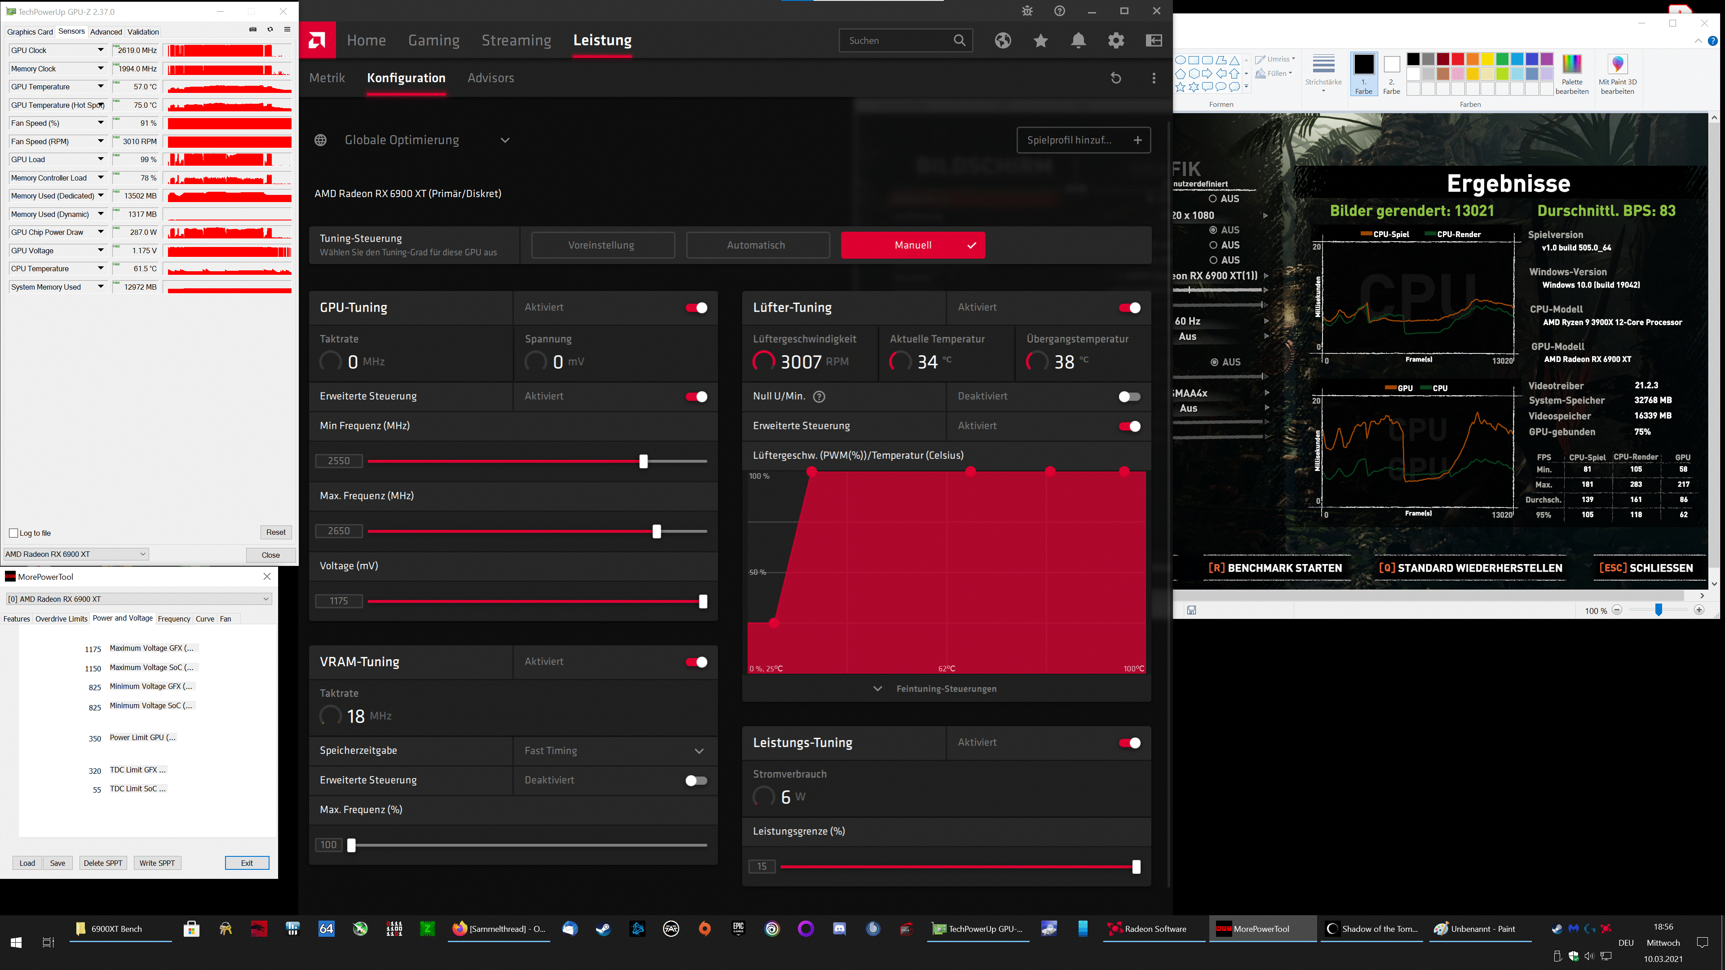The image size is (1725, 970).
Task: Open the Fan Speed (RPM) sensor dropdown arrow
Action: click(101, 141)
